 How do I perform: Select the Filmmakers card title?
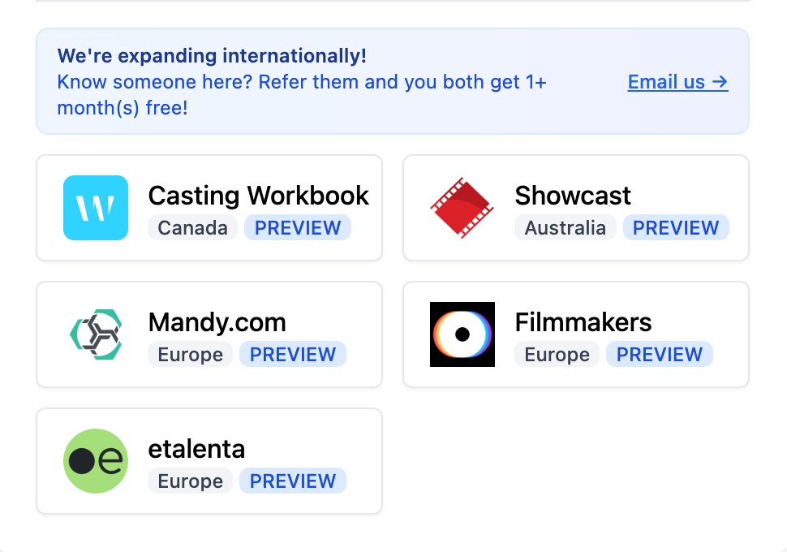pos(583,322)
